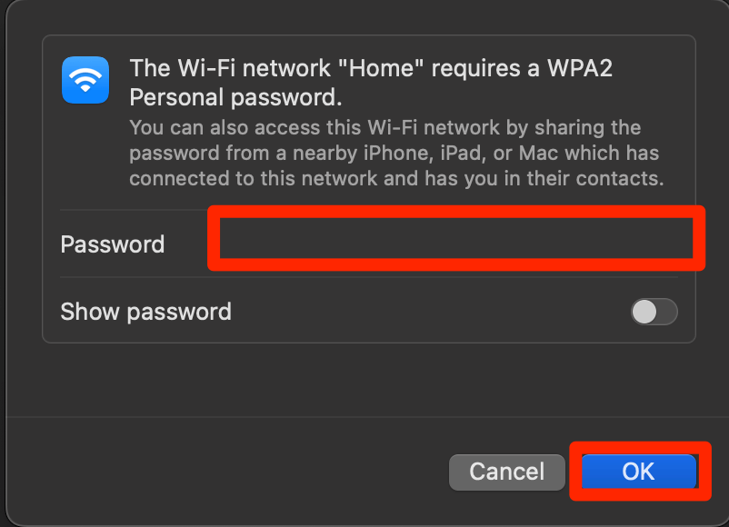Enable the Show password switch

click(x=654, y=312)
